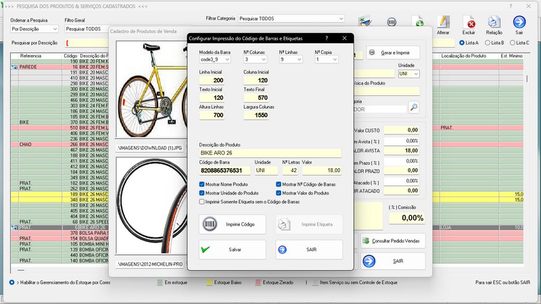Click the Alterar pencil icon in toolbar
The height and width of the screenshot is (304, 541).
pyautogui.click(x=444, y=22)
